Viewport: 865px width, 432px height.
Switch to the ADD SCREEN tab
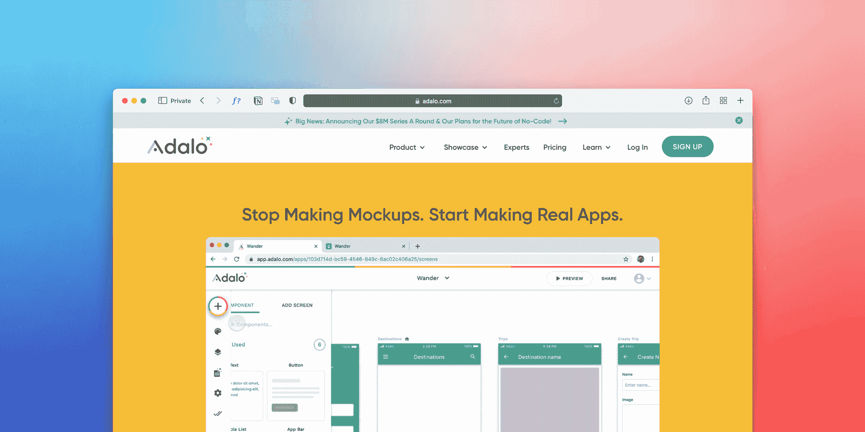(297, 305)
